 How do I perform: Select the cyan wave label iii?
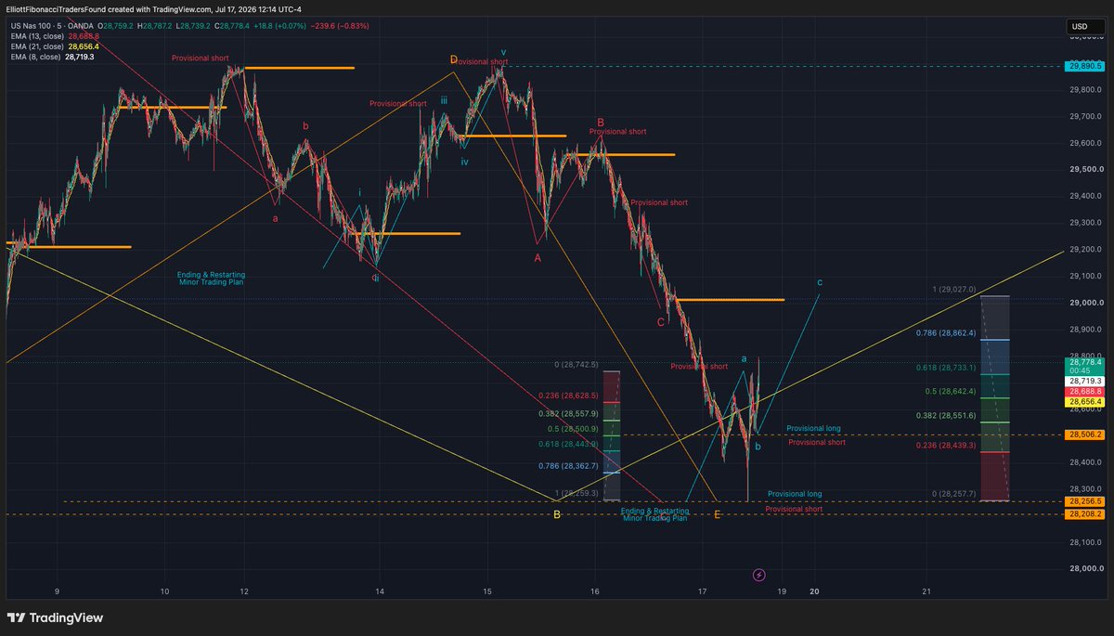(445, 100)
